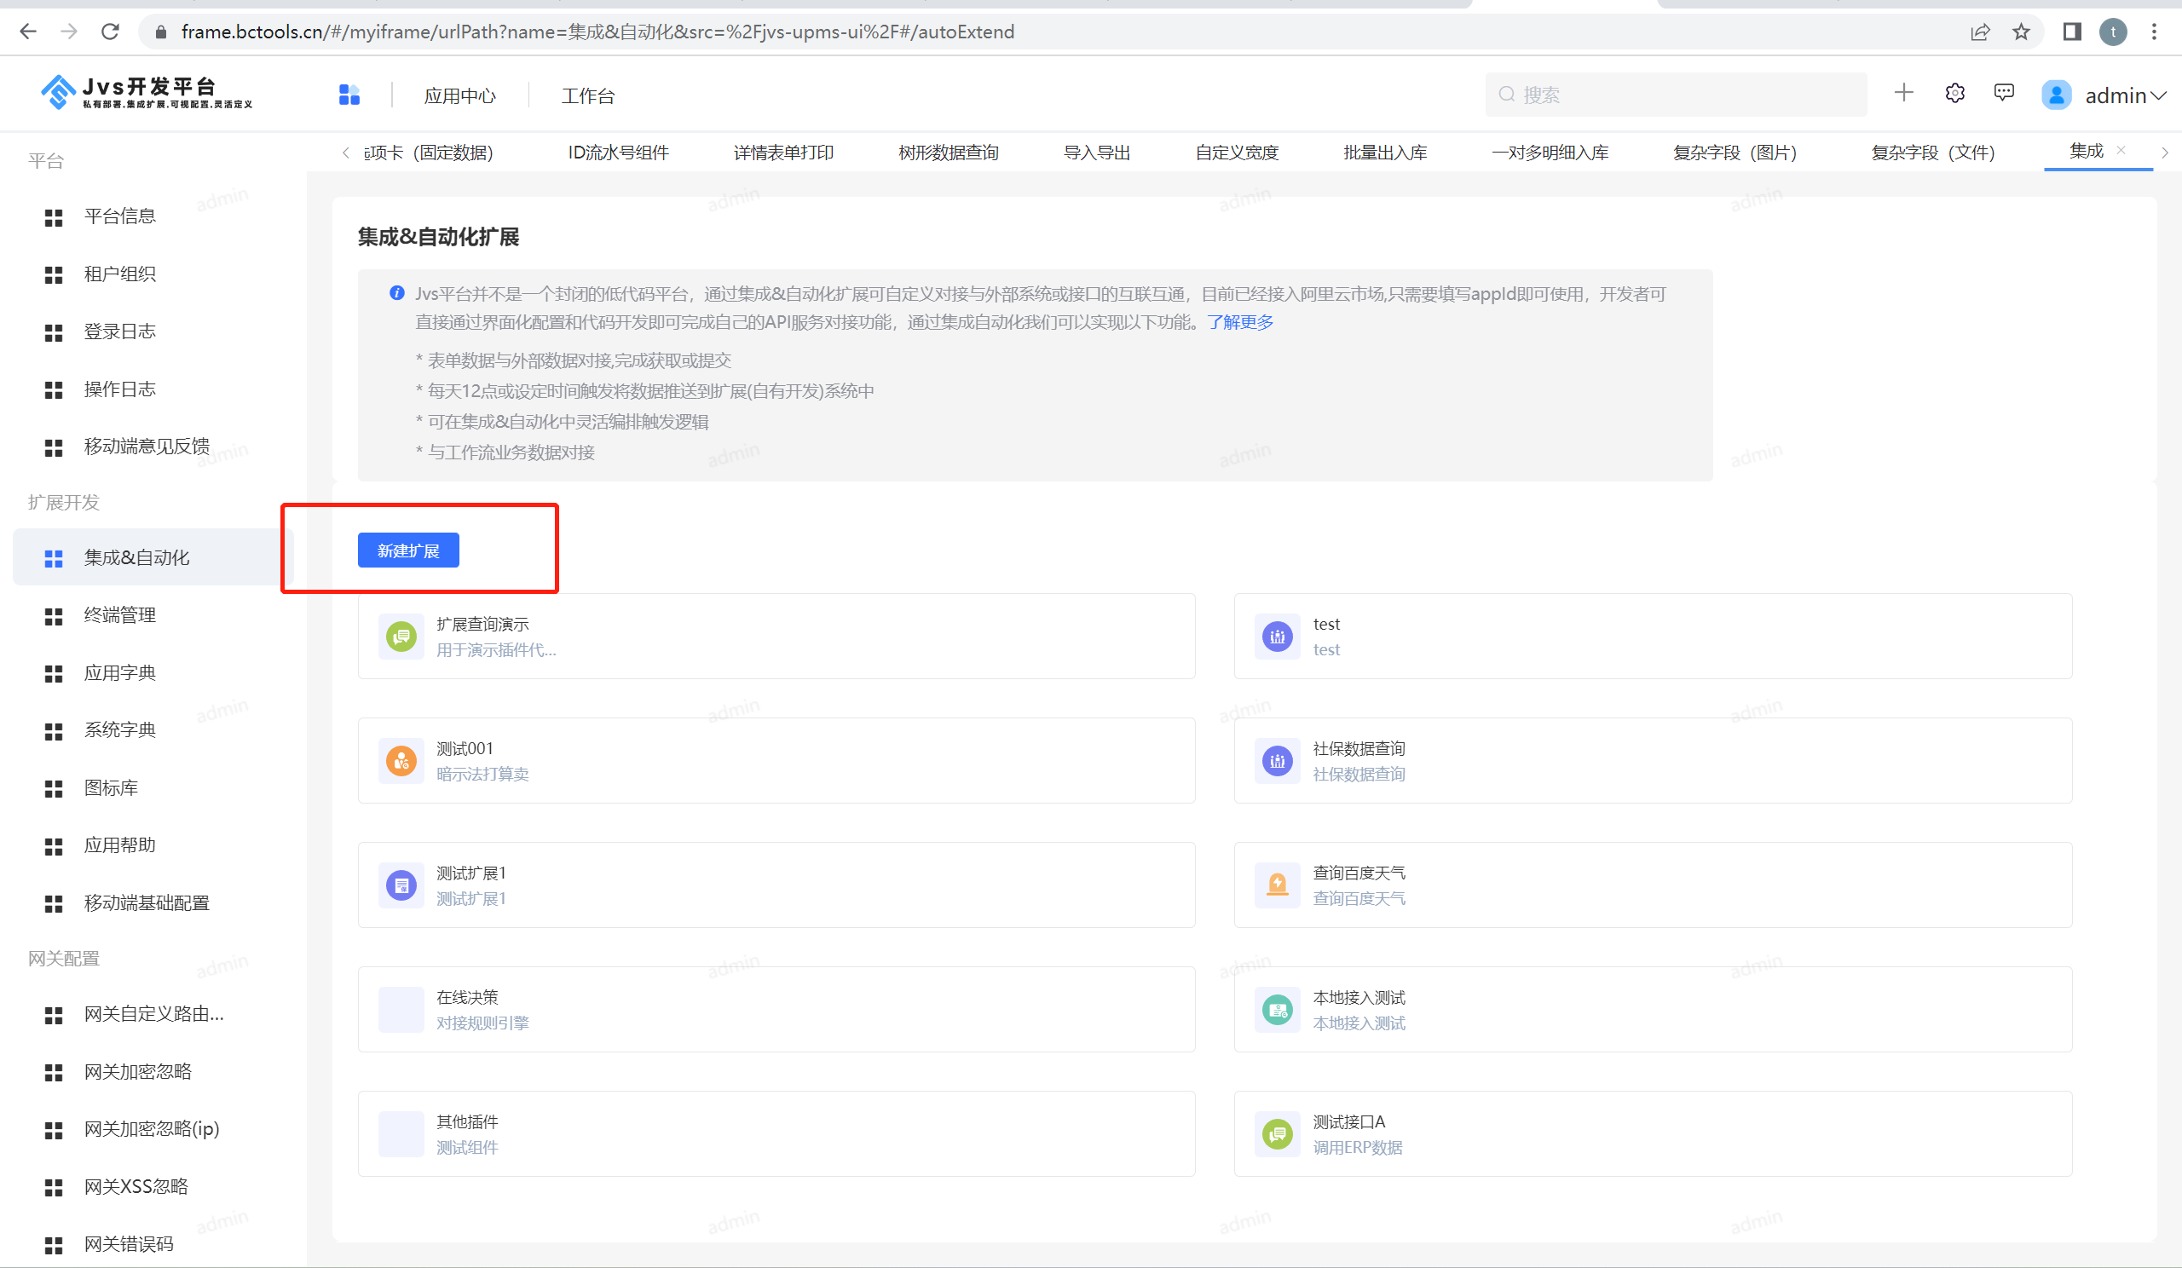Bookmark page with the star icon
Viewport: 2182px width, 1268px height.
[2021, 32]
